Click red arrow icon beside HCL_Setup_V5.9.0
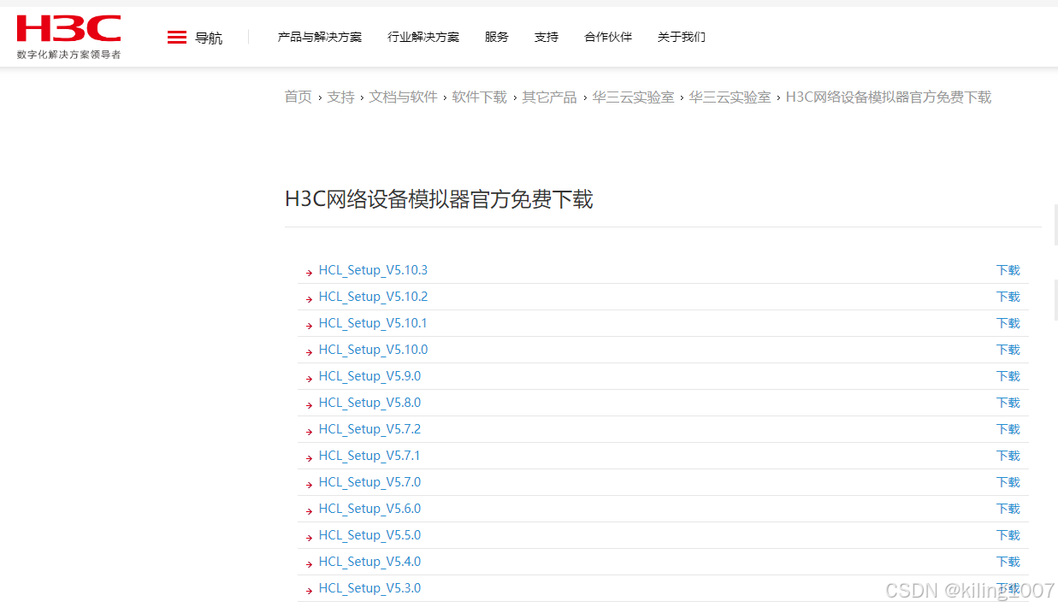Image resolution: width=1058 pixels, height=607 pixels. pyautogui.click(x=309, y=379)
